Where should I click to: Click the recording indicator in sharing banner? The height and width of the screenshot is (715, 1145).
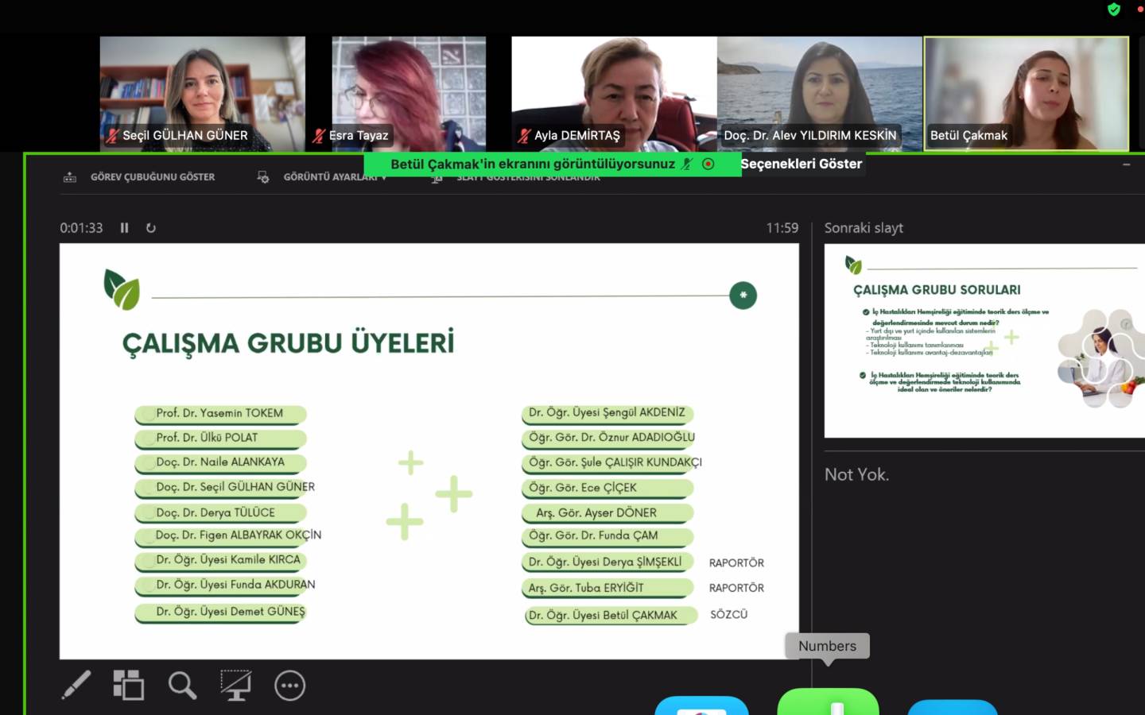tap(708, 164)
